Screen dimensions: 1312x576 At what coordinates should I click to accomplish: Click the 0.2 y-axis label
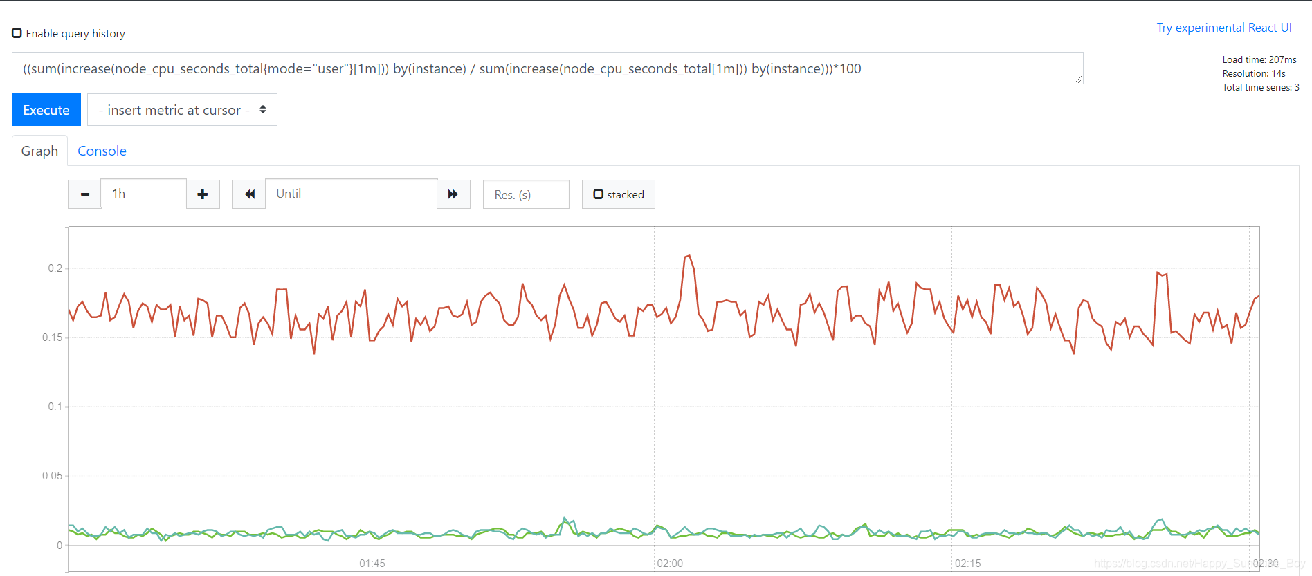[55, 268]
